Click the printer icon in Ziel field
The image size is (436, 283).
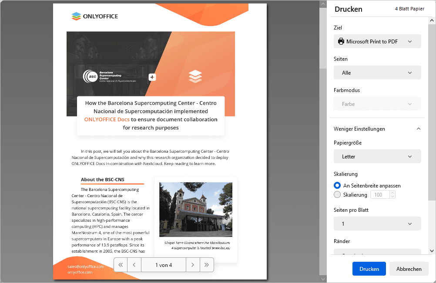click(x=341, y=41)
